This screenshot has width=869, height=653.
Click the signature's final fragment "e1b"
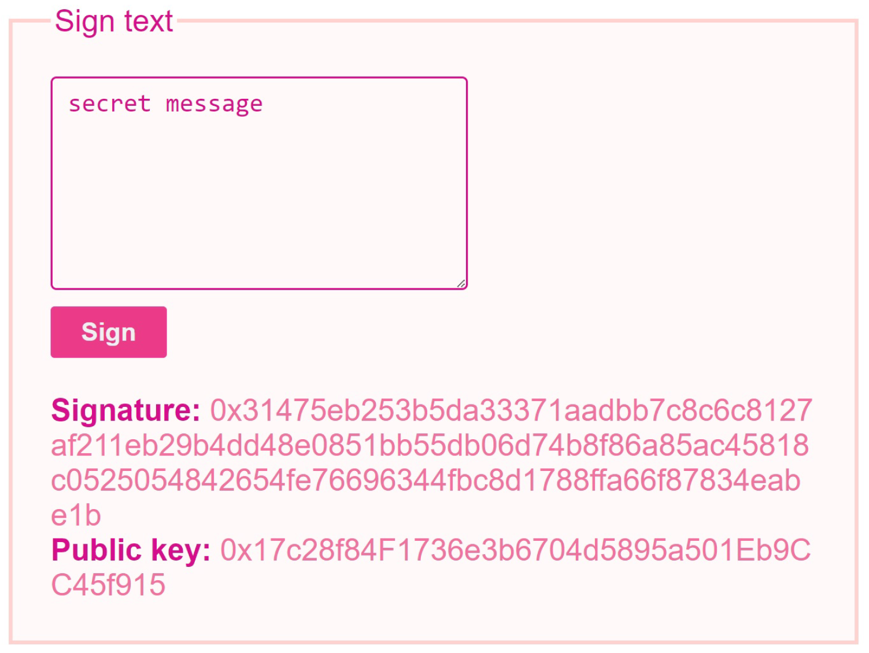(x=76, y=515)
